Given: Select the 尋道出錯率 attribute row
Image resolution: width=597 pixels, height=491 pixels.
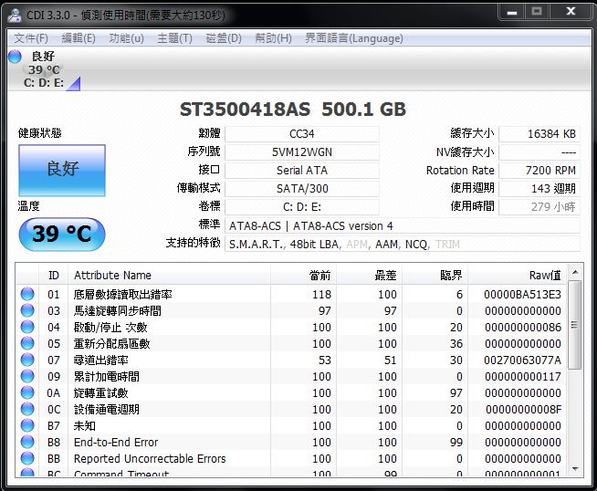Looking at the screenshot, I should (x=291, y=360).
